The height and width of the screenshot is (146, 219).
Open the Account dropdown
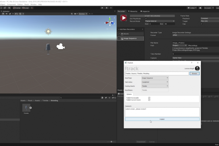[x=209, y=8]
